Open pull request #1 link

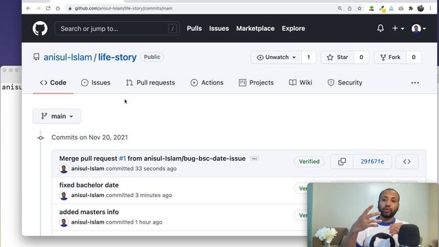[122, 158]
